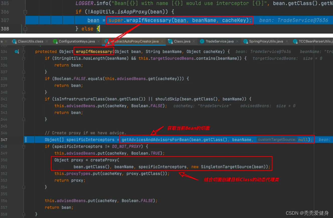Click the protected keyword on line 334
Screen dimensions: 333x218
pos(46,52)
